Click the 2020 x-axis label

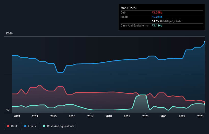pos(145,116)
